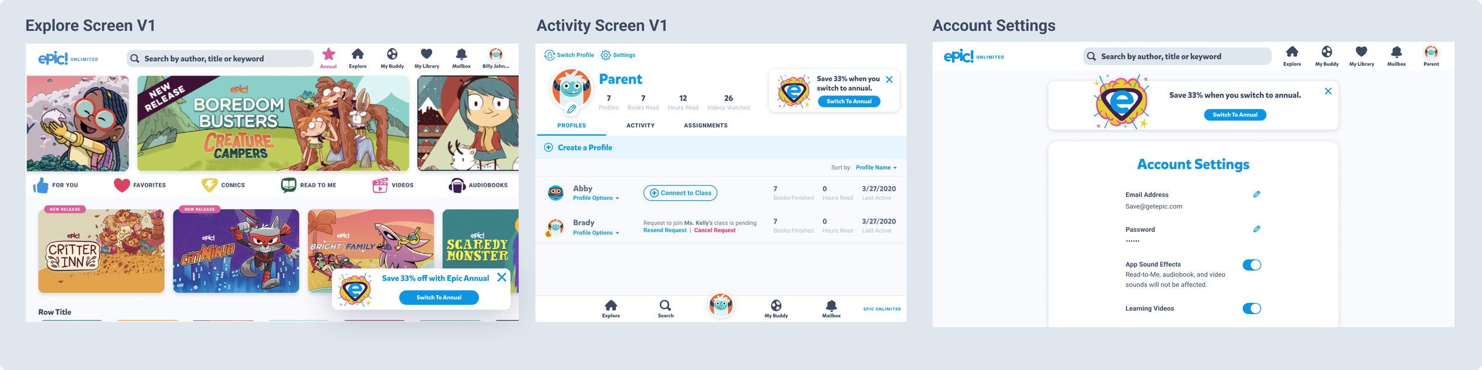Switch to the Profiles tab
Screen dimensions: 1482x370
(571, 126)
